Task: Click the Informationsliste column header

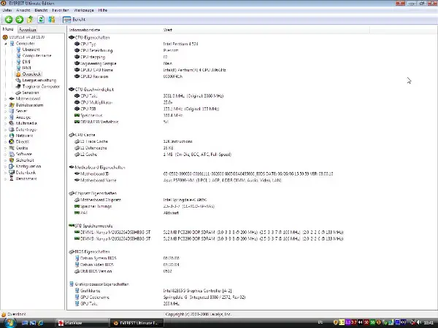Action: point(88,29)
